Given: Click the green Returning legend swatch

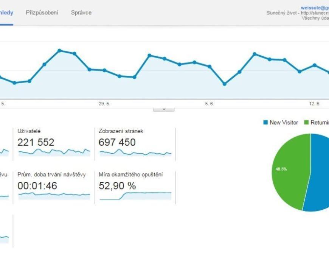Looking at the screenshot, I should [x=307, y=122].
